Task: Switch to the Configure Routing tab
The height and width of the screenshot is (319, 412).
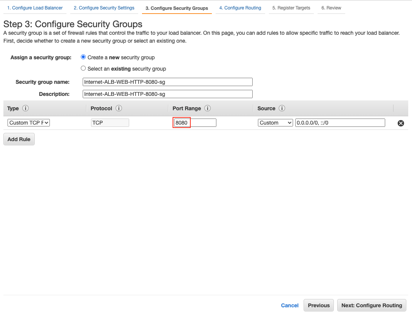Action: (x=240, y=8)
